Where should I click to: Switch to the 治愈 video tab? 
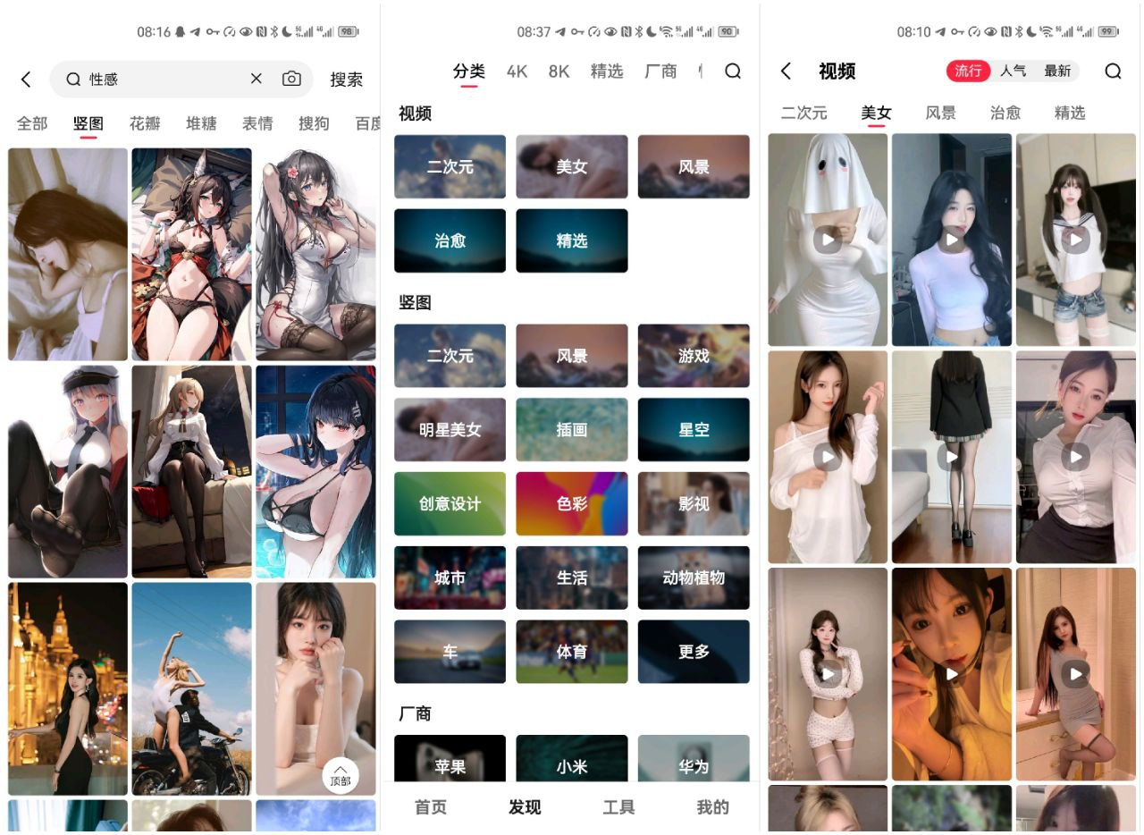click(1005, 113)
